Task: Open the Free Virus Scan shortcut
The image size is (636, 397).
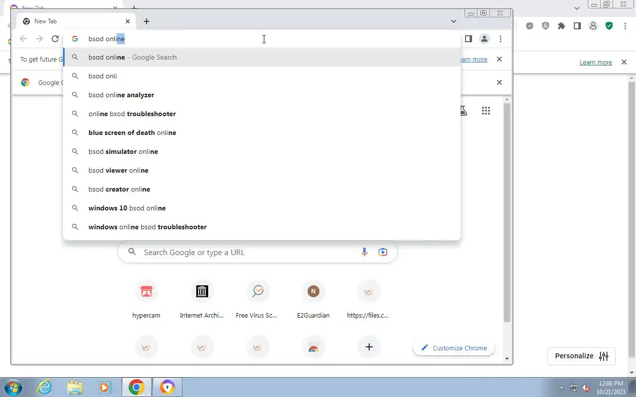Action: [257, 299]
